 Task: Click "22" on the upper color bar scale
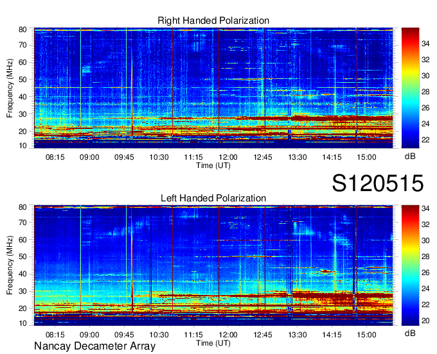(425, 140)
